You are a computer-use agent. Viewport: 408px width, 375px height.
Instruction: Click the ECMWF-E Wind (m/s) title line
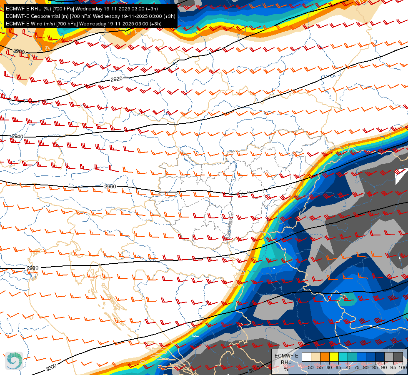tap(84, 24)
